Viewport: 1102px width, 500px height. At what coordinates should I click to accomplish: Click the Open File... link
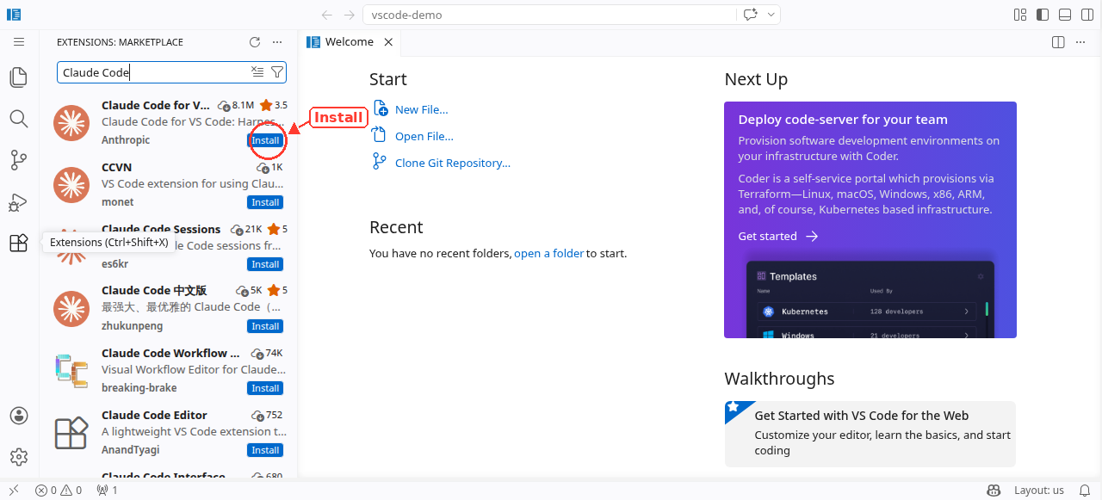(424, 137)
